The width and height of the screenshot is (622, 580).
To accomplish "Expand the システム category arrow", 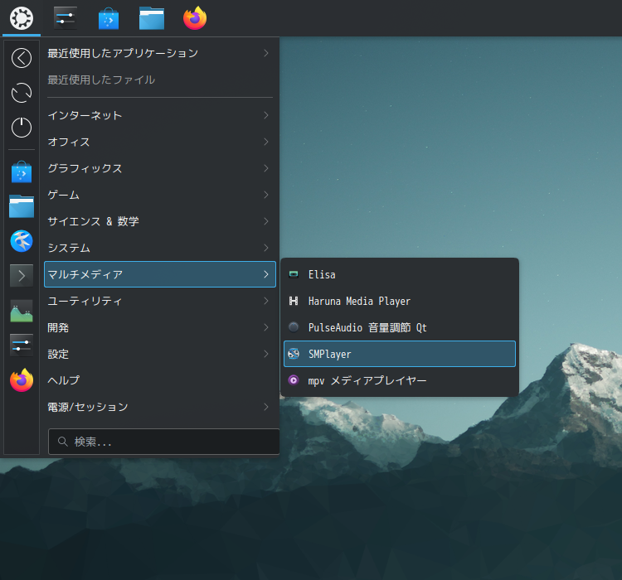I will point(266,248).
